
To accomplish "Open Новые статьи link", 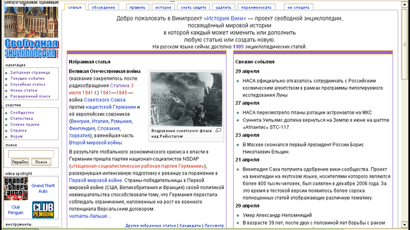I will (24, 91).
